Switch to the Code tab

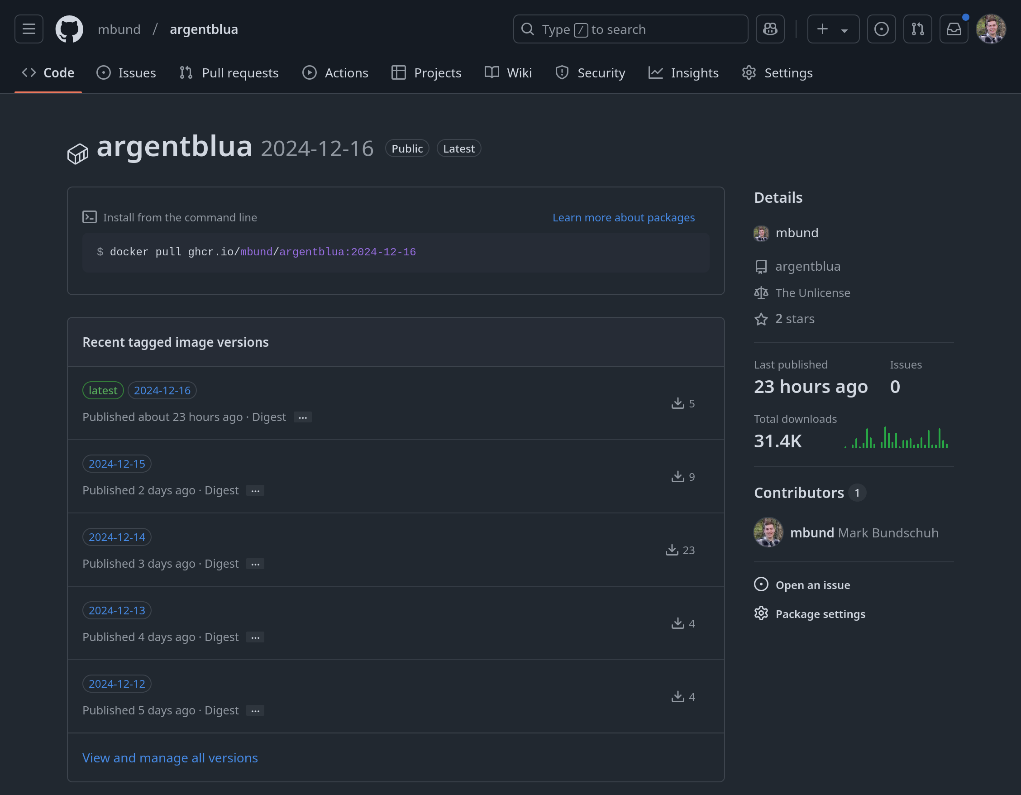(x=48, y=73)
